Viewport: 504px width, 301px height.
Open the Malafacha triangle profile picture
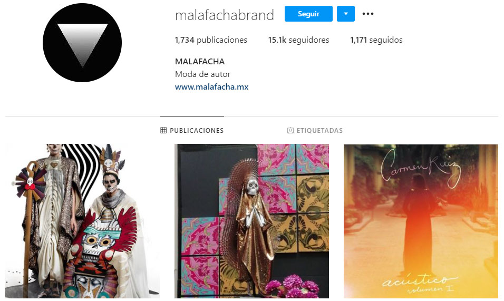pos(82,43)
